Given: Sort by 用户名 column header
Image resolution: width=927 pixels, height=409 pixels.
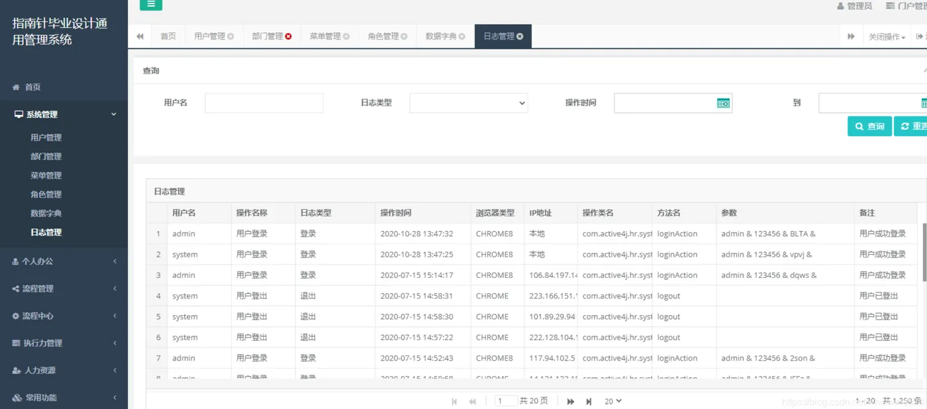Looking at the screenshot, I should [x=199, y=213].
